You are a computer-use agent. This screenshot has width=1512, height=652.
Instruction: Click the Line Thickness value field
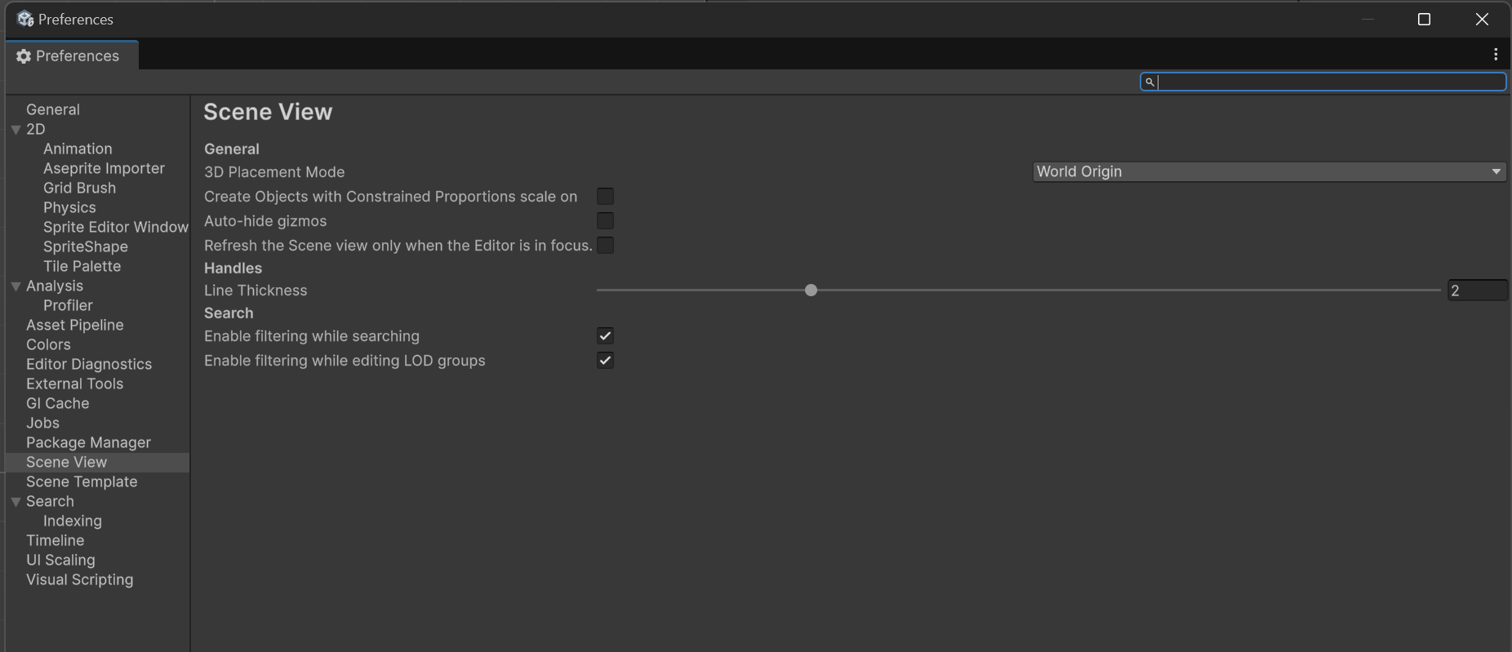point(1476,291)
